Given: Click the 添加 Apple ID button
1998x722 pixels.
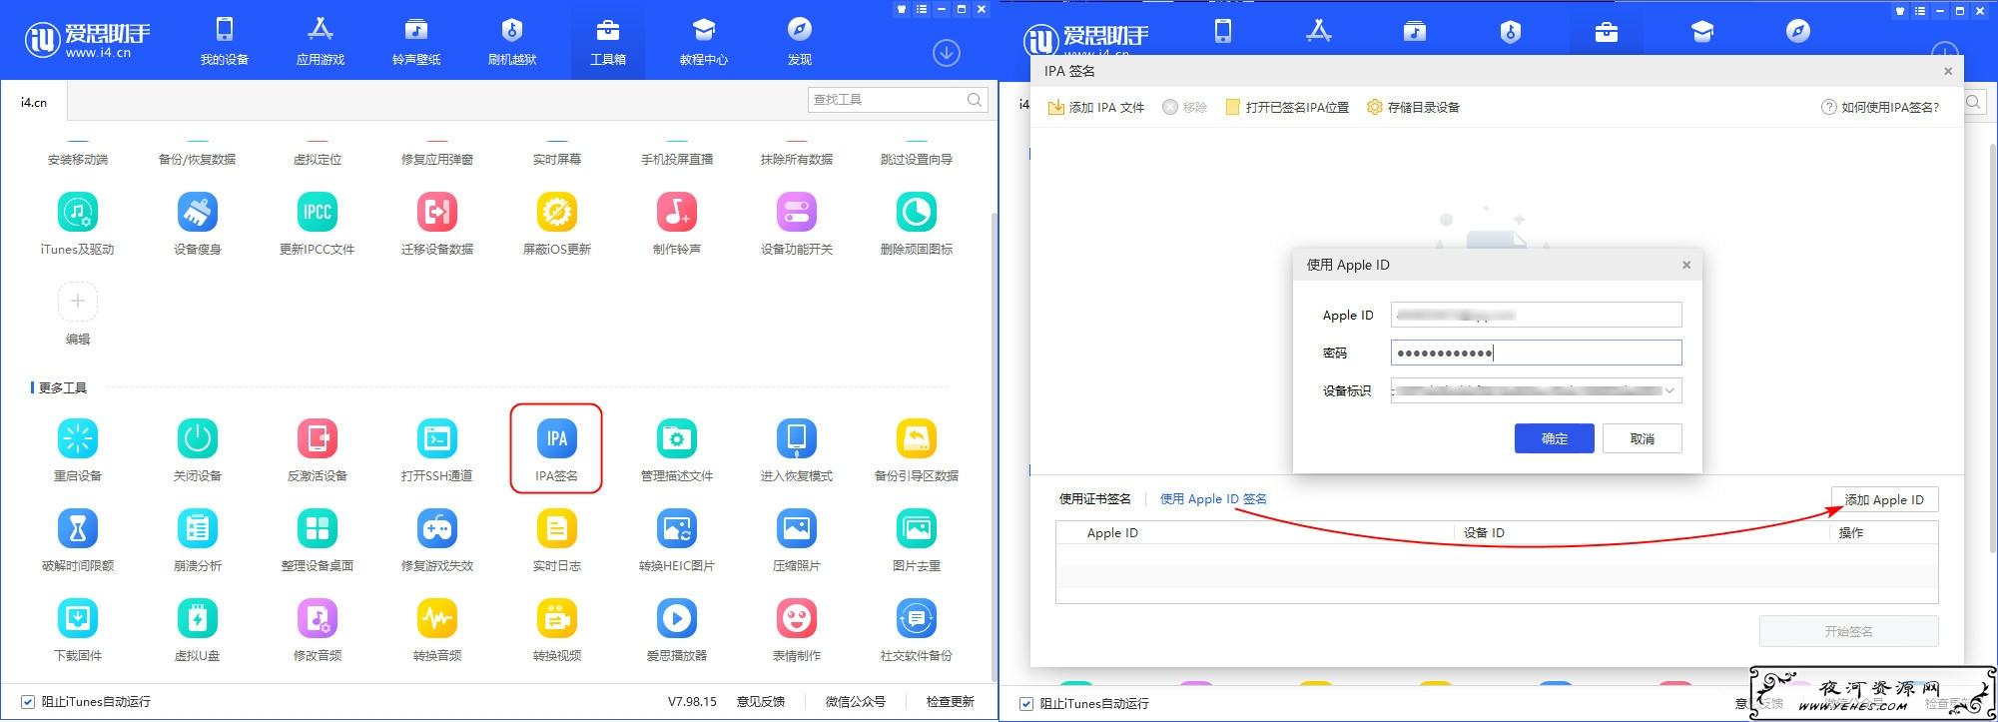Looking at the screenshot, I should (x=1884, y=500).
